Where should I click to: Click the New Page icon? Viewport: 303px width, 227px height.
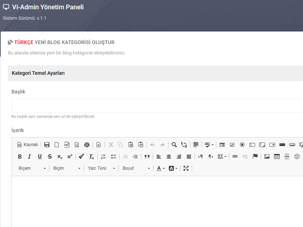click(57, 145)
